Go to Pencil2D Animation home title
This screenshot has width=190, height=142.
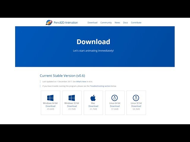pyautogui.click(x=66, y=22)
